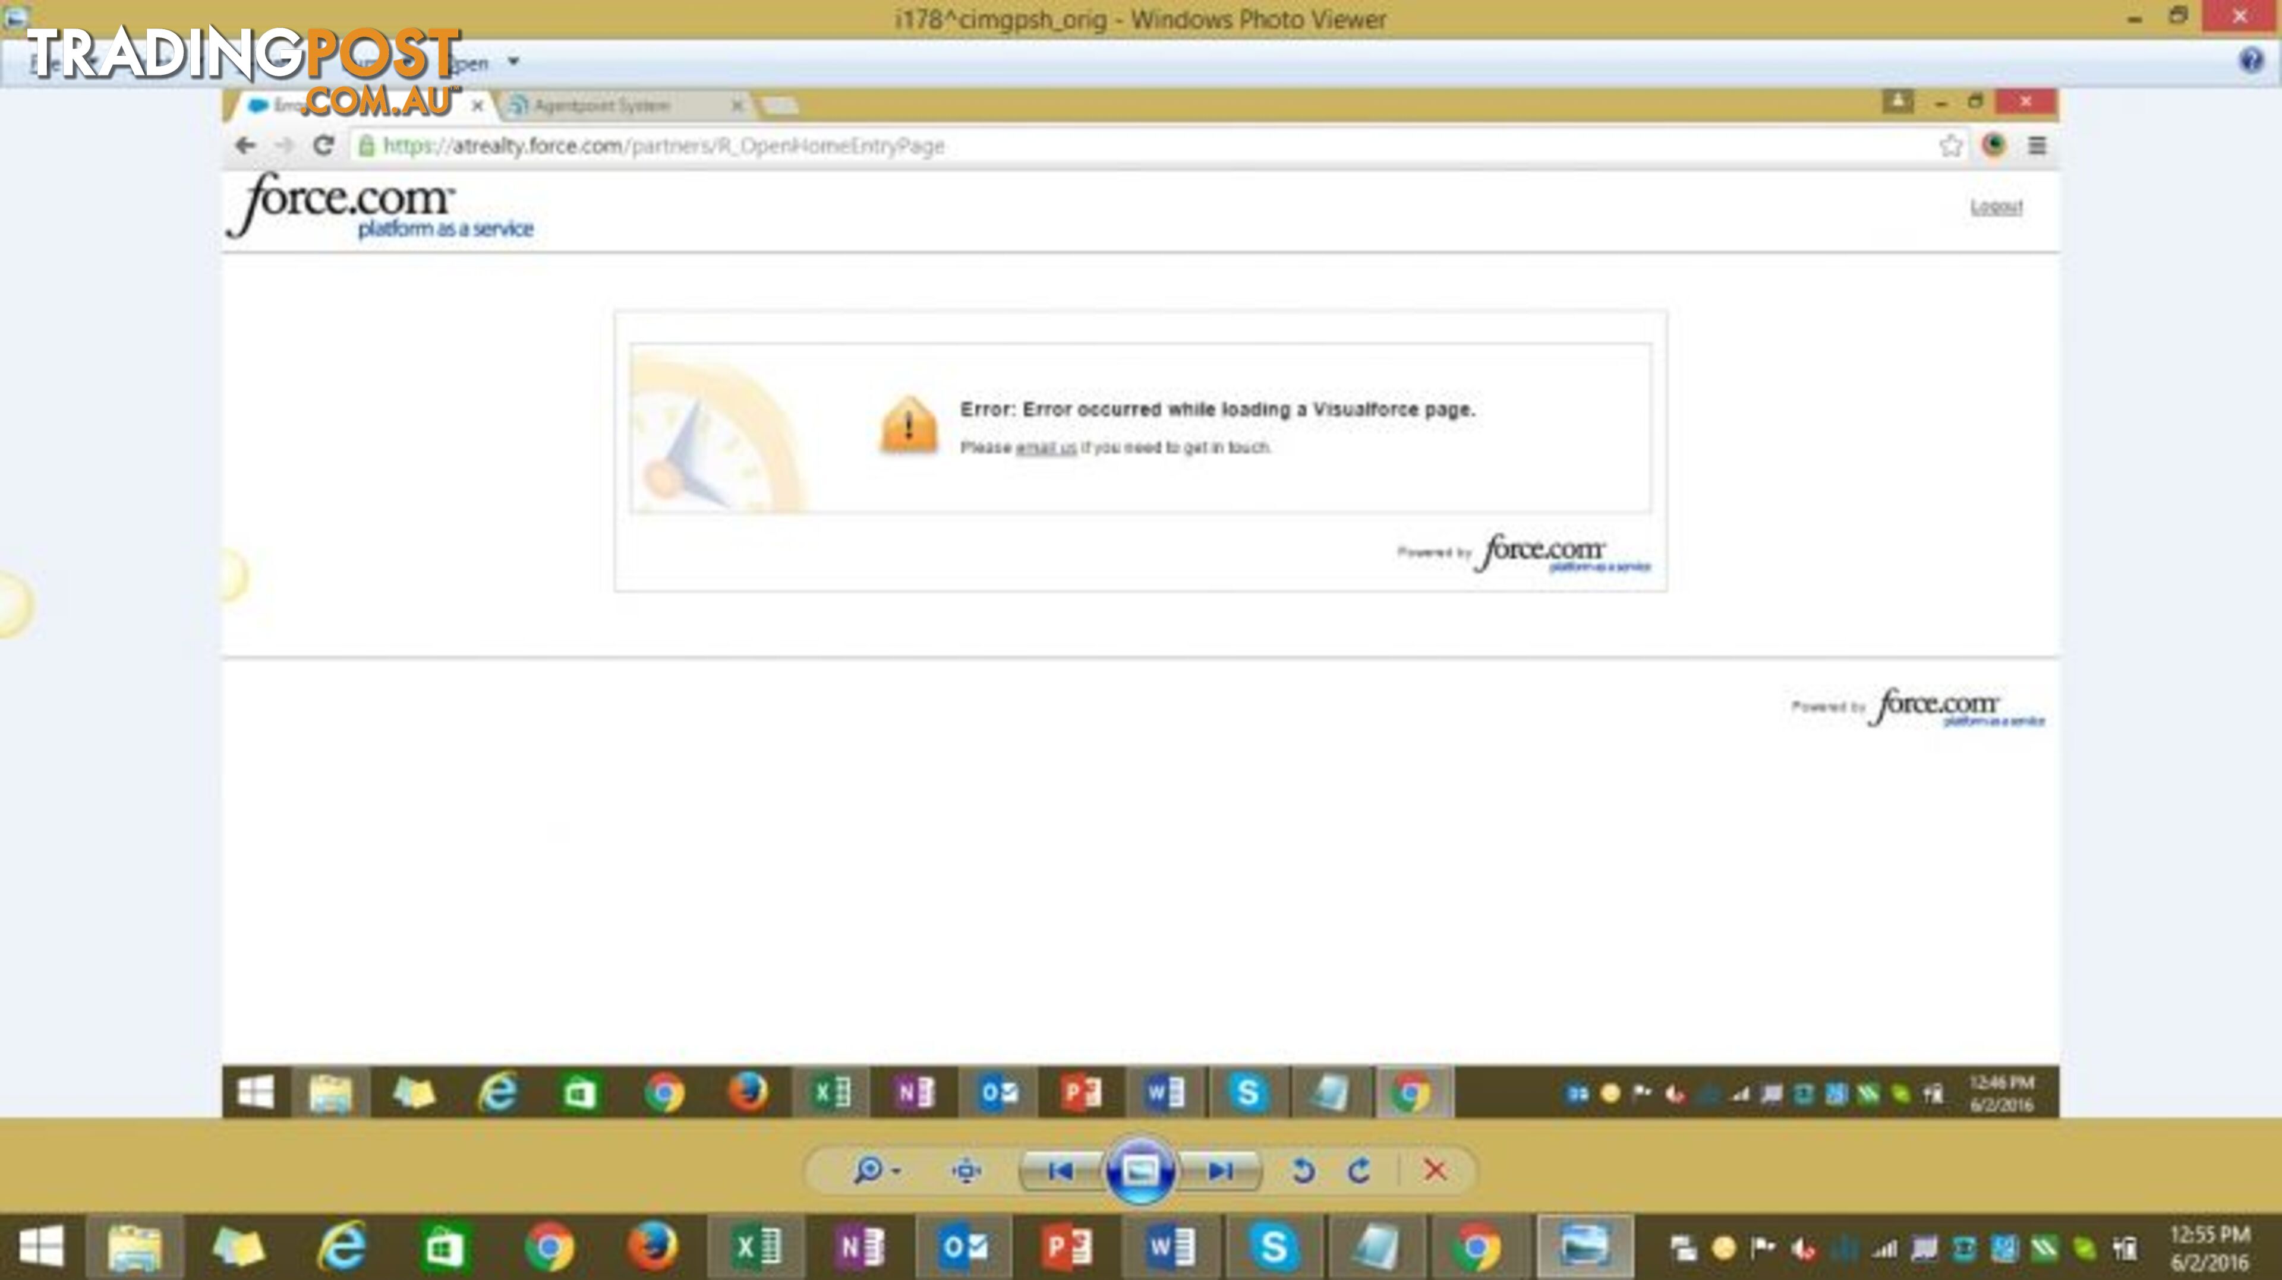Open Outlook on the bottom Windows taskbar
2282x1280 pixels.
[964, 1246]
